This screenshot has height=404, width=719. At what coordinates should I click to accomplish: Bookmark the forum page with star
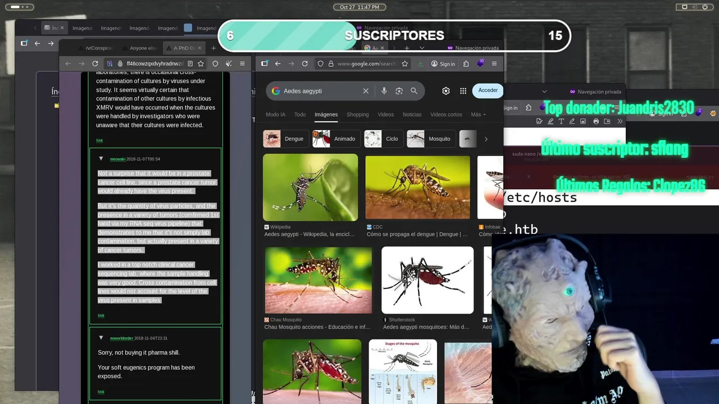[x=201, y=64]
